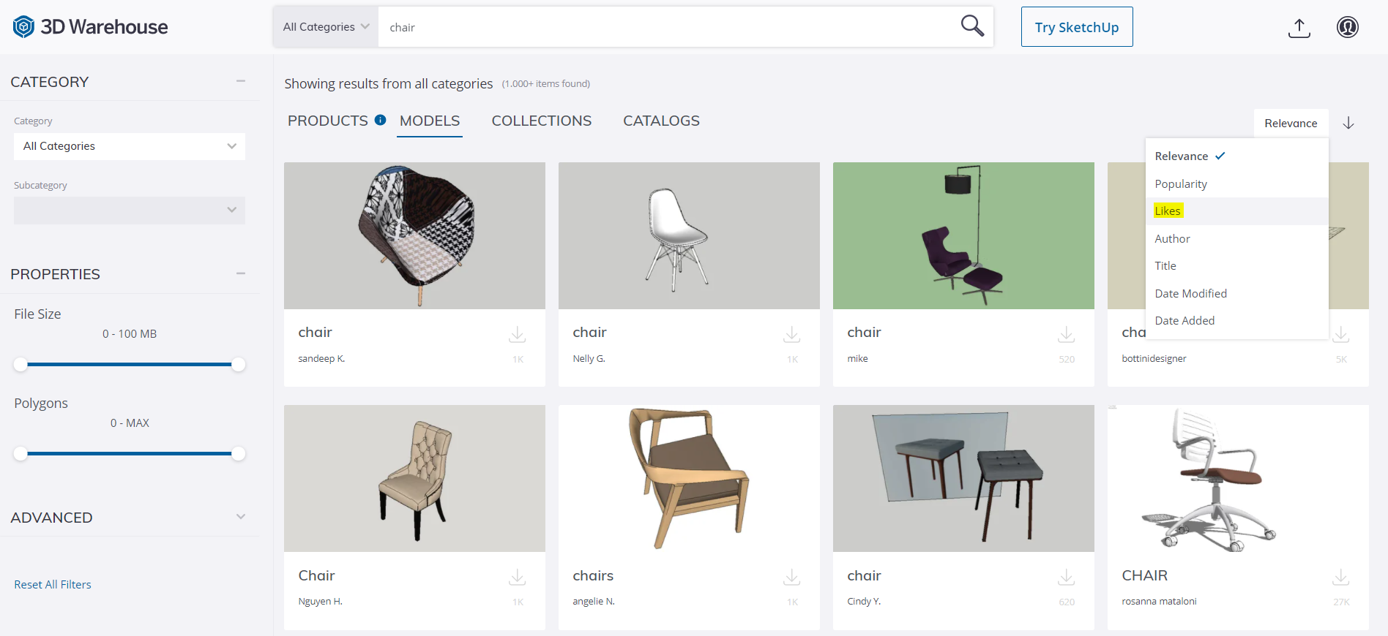
Task: Download Nguyen H.'s Chair model
Action: tap(517, 577)
